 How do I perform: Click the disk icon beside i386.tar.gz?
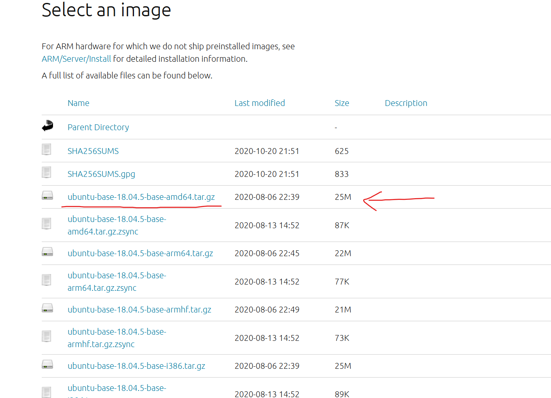47,364
